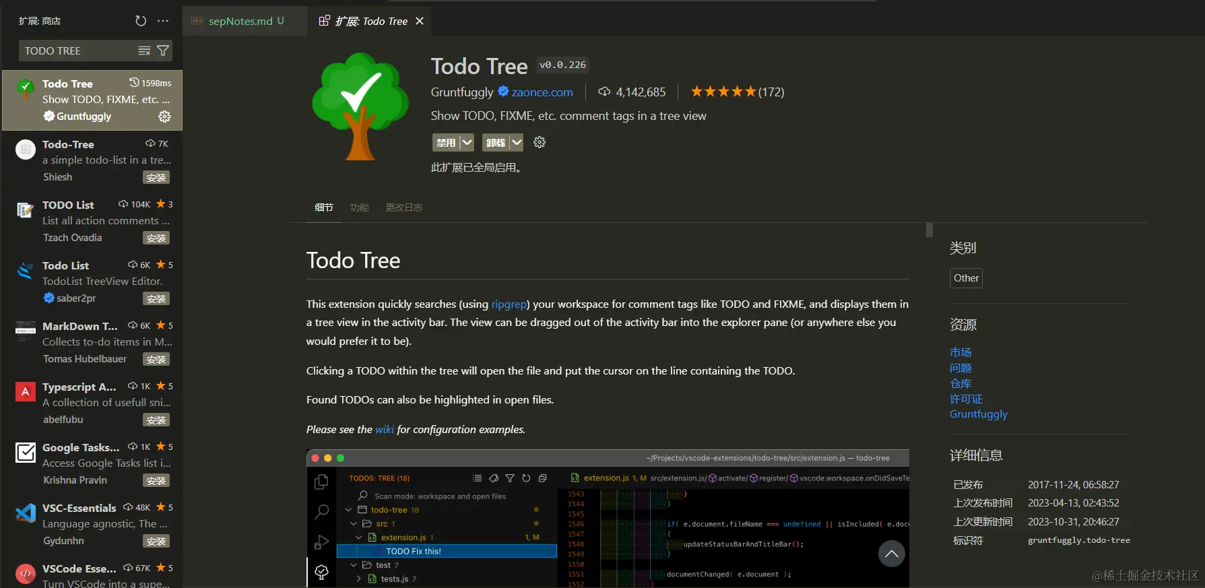Open the Gruntfuggly resource link
Image resolution: width=1205 pixels, height=588 pixels.
979,414
